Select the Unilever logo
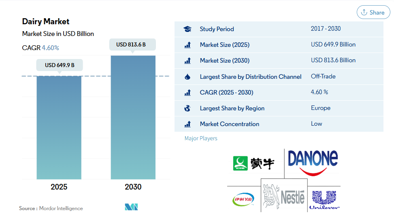 pyautogui.click(x=324, y=200)
